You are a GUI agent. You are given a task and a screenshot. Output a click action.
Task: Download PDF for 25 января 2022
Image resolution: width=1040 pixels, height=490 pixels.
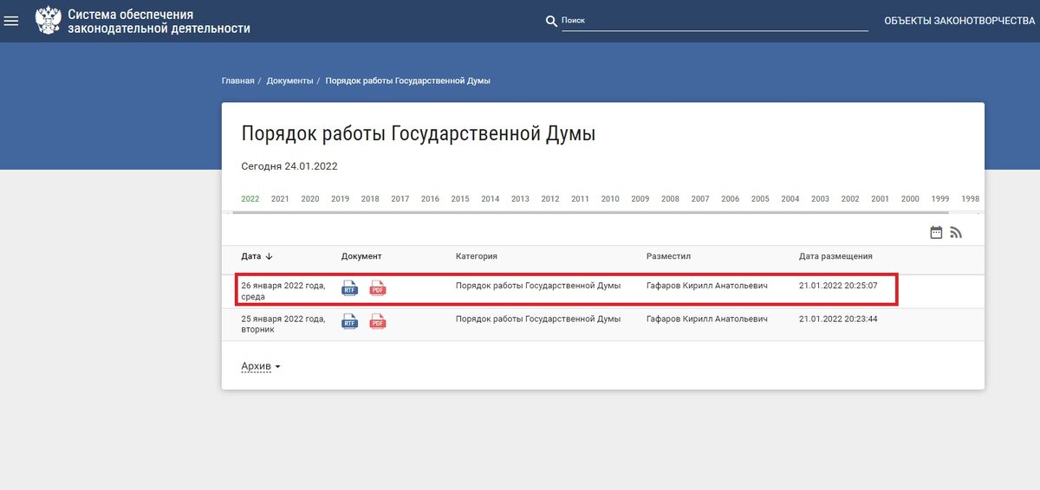378,322
